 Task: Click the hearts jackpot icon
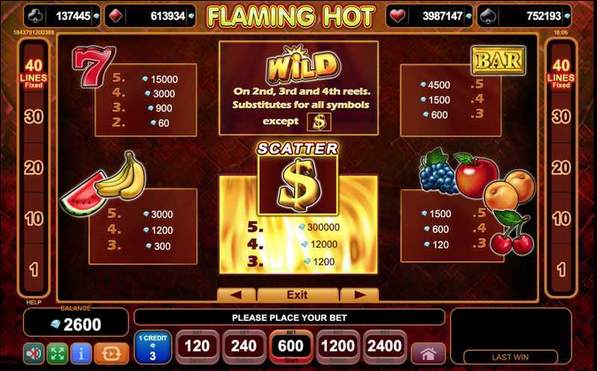click(398, 16)
